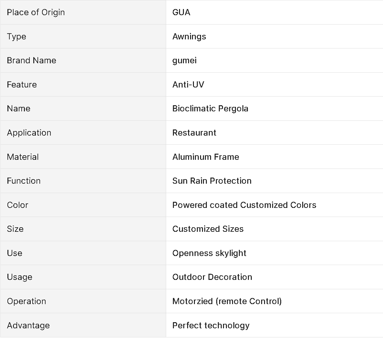383x338 pixels.
Task: Select the 'GUA' origin value
Action: click(181, 12)
